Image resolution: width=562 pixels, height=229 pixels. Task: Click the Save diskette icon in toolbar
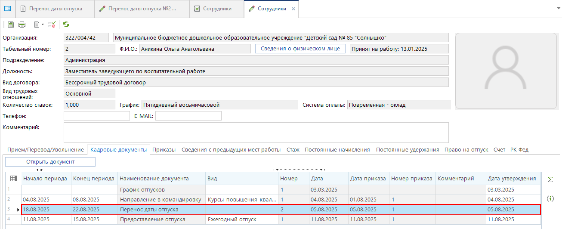[11, 25]
